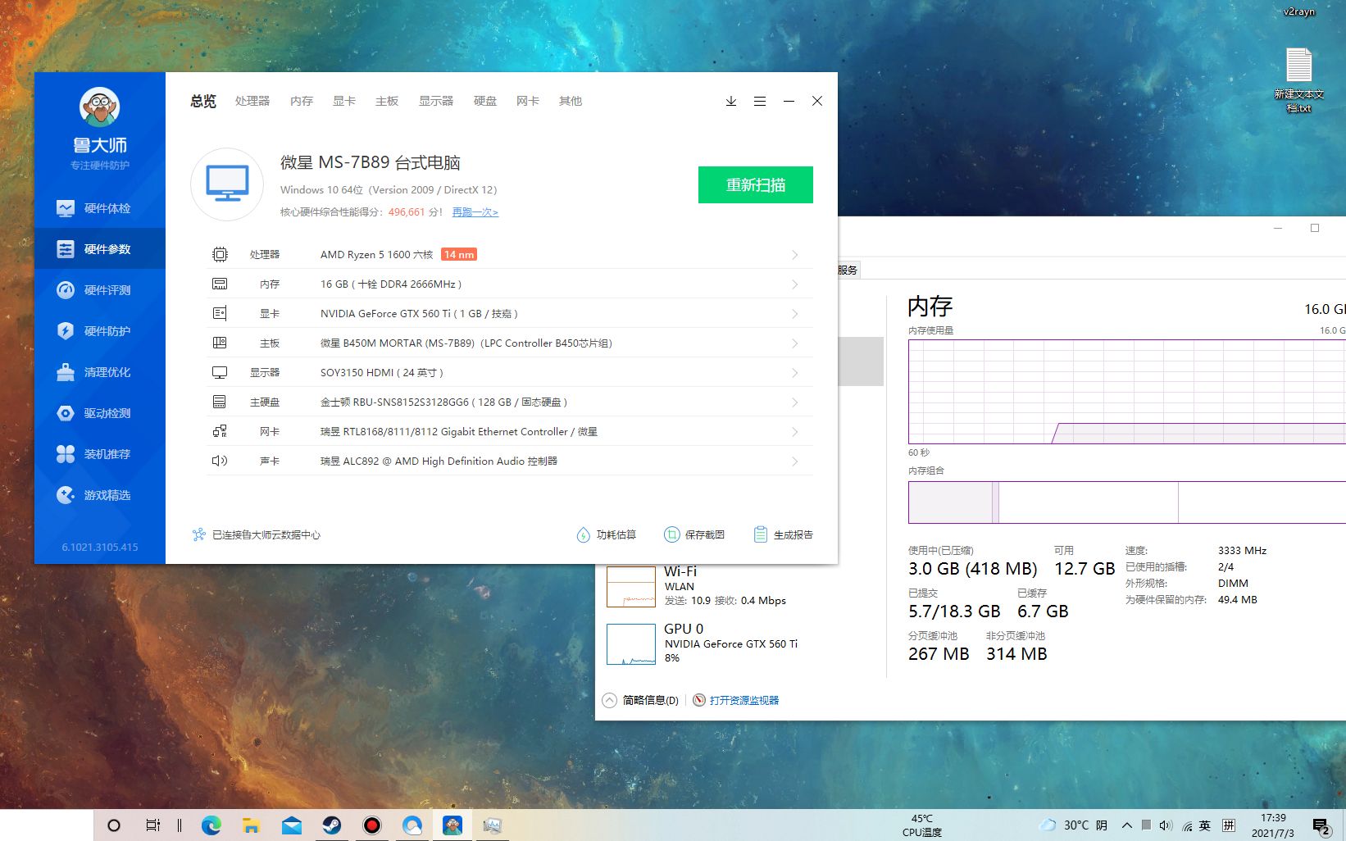This screenshot has width=1346, height=841.
Task: Open 装机推荐 section
Action: [100, 454]
